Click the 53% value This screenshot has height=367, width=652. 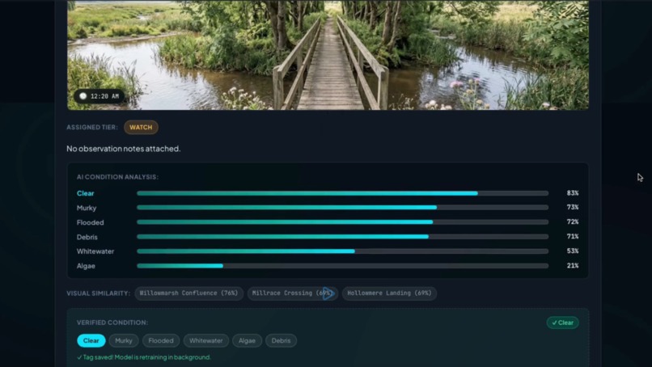[573, 251]
